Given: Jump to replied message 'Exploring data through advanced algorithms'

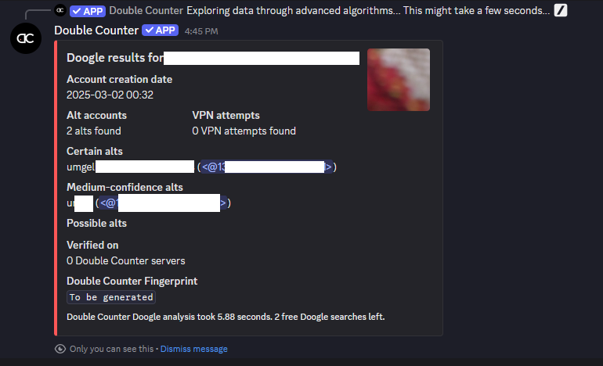Looking at the screenshot, I should tap(368, 10).
